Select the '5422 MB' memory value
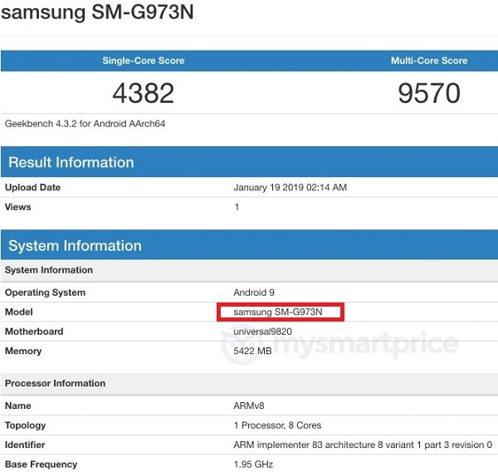This screenshot has width=498, height=472. coord(252,352)
